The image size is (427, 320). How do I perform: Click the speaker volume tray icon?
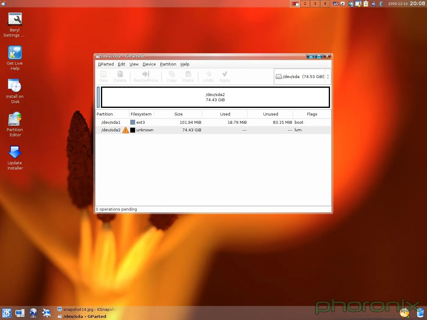(x=351, y=4)
